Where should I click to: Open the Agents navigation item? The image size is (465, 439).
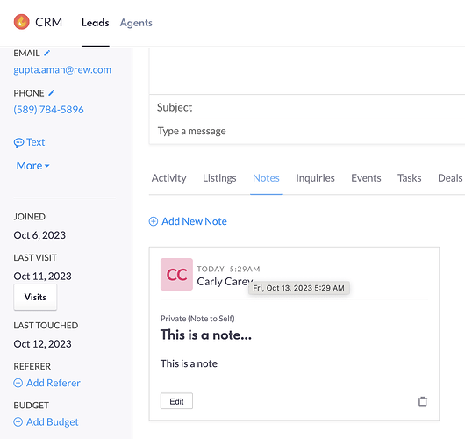point(136,23)
